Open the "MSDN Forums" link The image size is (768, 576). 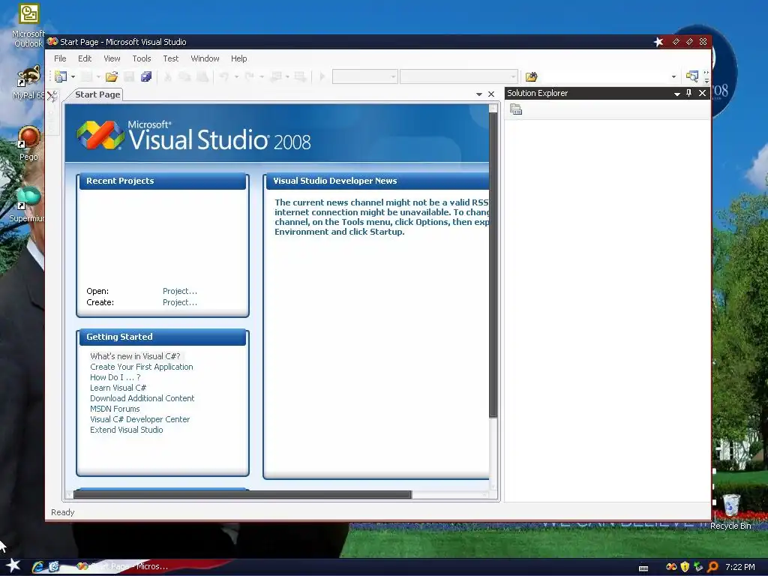click(115, 409)
